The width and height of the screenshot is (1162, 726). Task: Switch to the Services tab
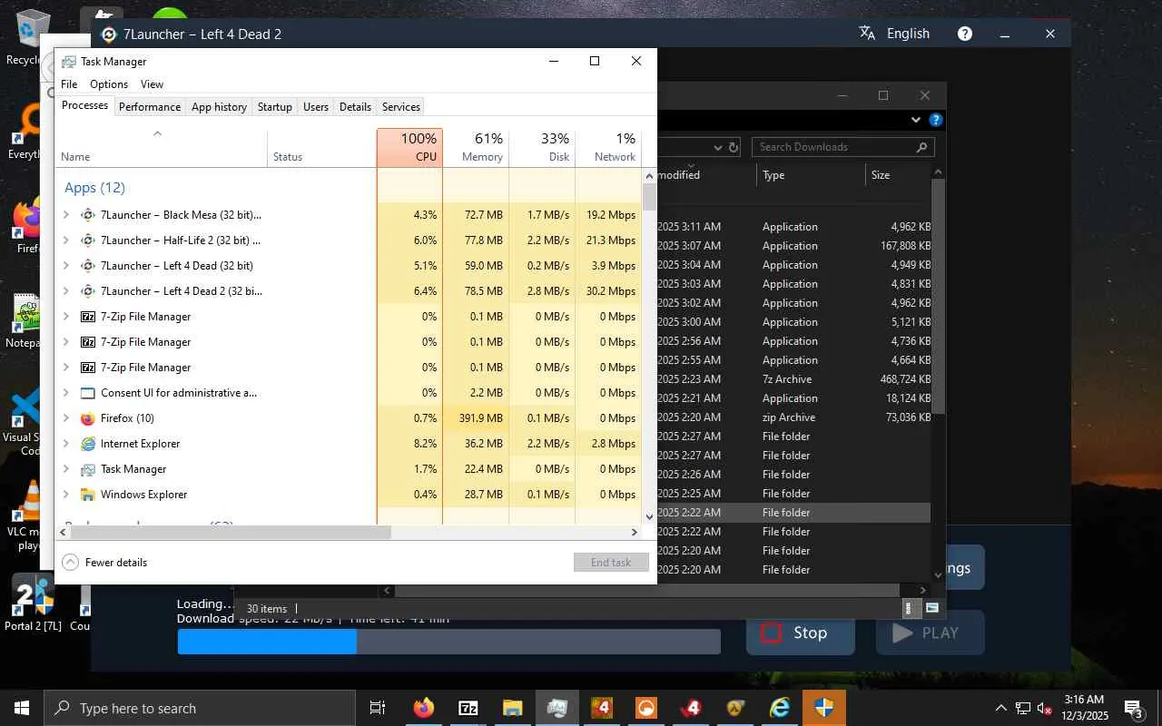(x=401, y=107)
